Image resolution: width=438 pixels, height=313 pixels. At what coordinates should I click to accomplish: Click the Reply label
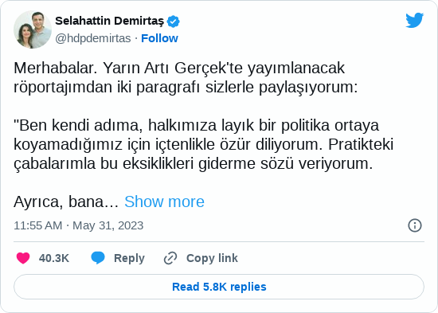(x=129, y=258)
